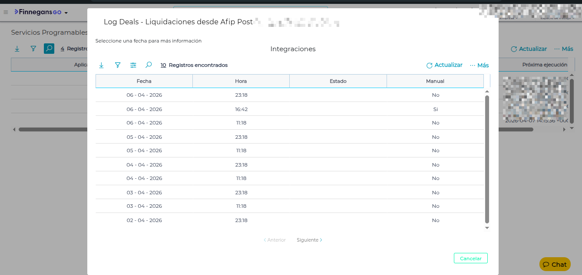The image size is (582, 275).
Task: Click the background download icon under Servicios Programables
Action: tap(17, 49)
